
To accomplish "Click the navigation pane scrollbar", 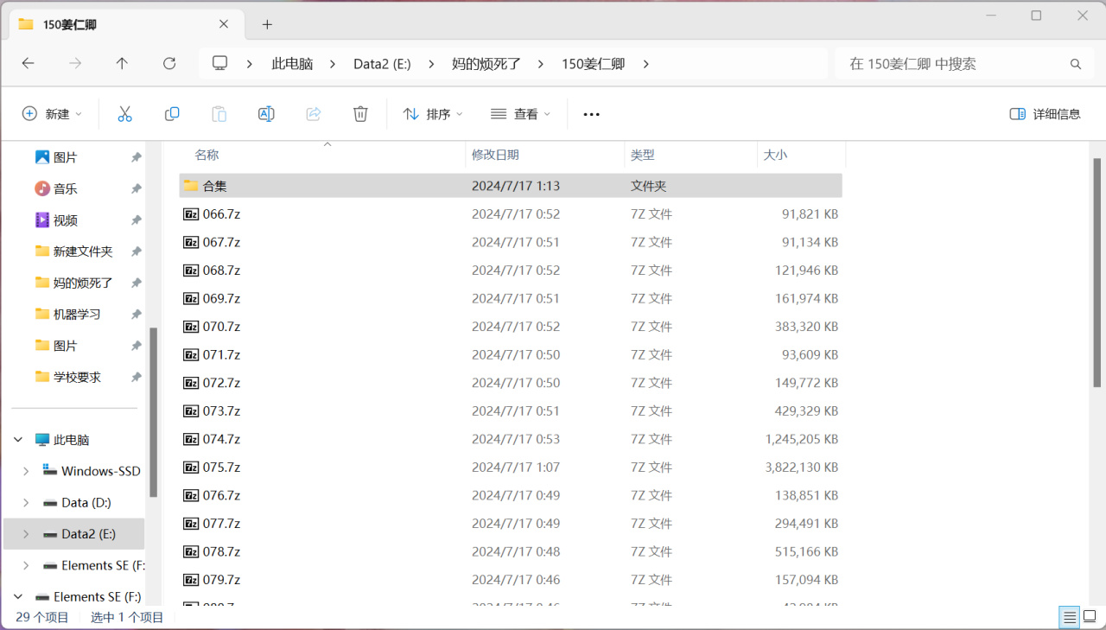I will [x=154, y=412].
